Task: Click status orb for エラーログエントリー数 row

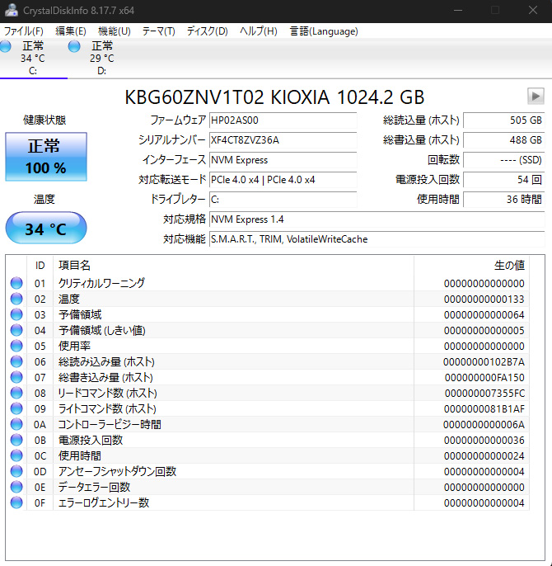Action: pos(16,502)
